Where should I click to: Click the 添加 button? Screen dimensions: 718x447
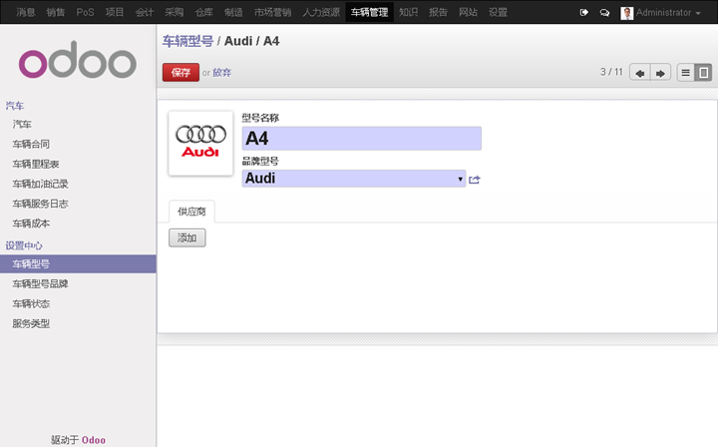tap(186, 237)
